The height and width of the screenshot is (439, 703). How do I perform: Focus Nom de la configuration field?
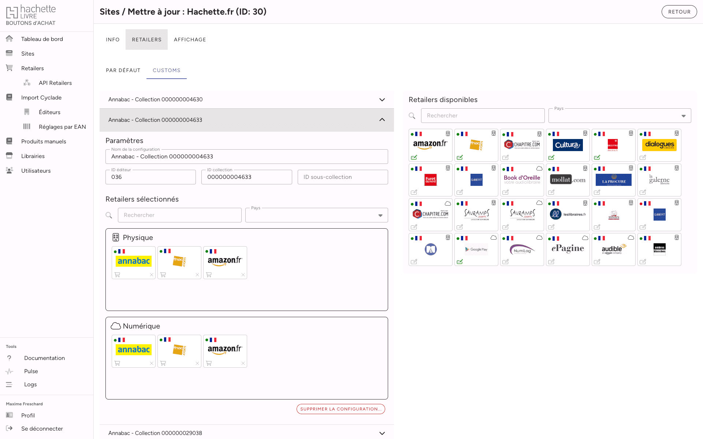tap(247, 157)
